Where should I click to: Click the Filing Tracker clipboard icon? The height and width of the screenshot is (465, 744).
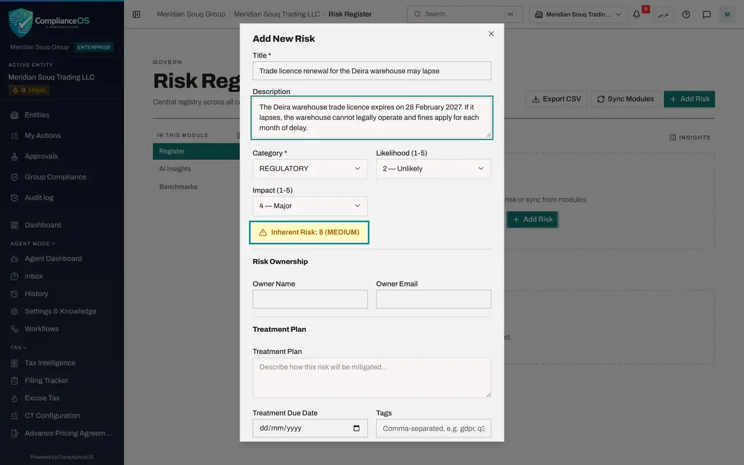point(15,381)
